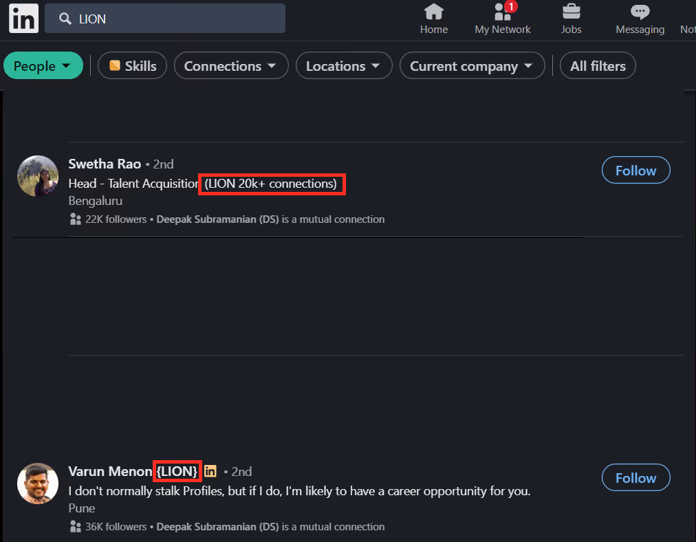Click the search magnifier icon
The width and height of the screenshot is (696, 542).
coord(65,19)
